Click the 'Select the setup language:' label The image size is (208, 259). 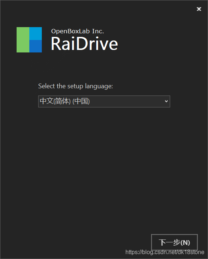[76, 86]
